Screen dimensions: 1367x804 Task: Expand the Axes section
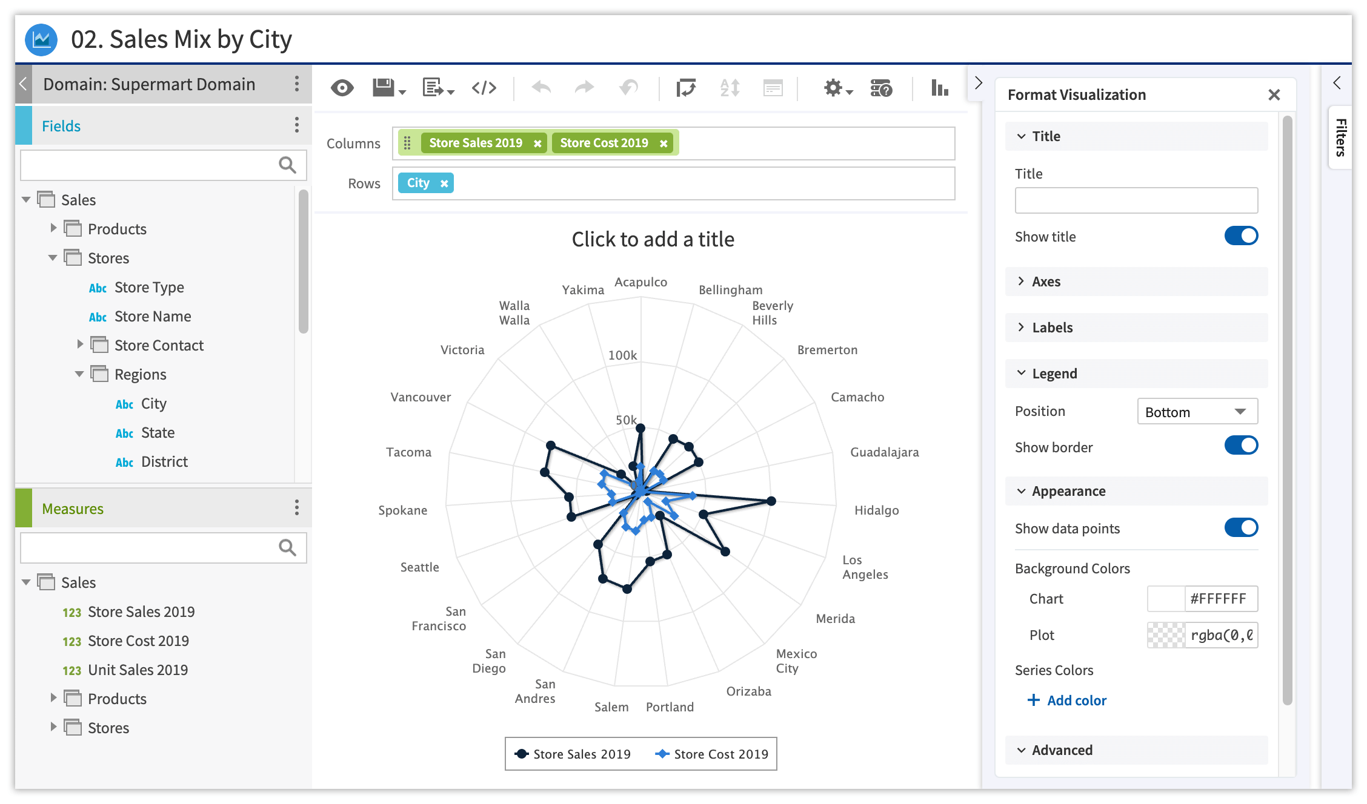(x=1136, y=282)
